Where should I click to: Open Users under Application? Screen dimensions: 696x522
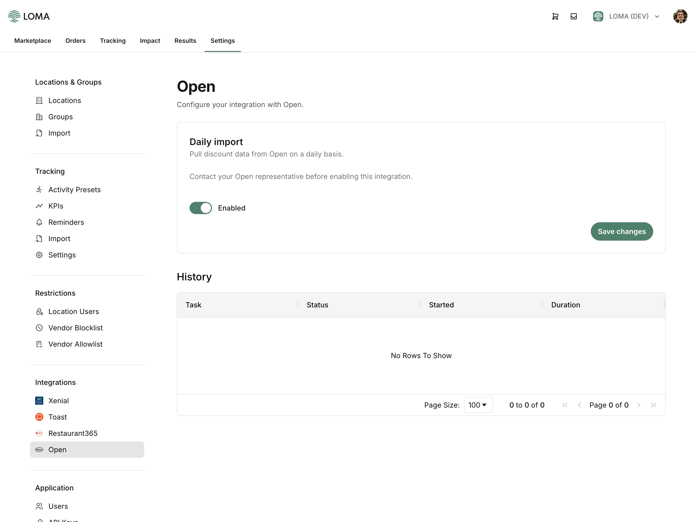tap(58, 506)
